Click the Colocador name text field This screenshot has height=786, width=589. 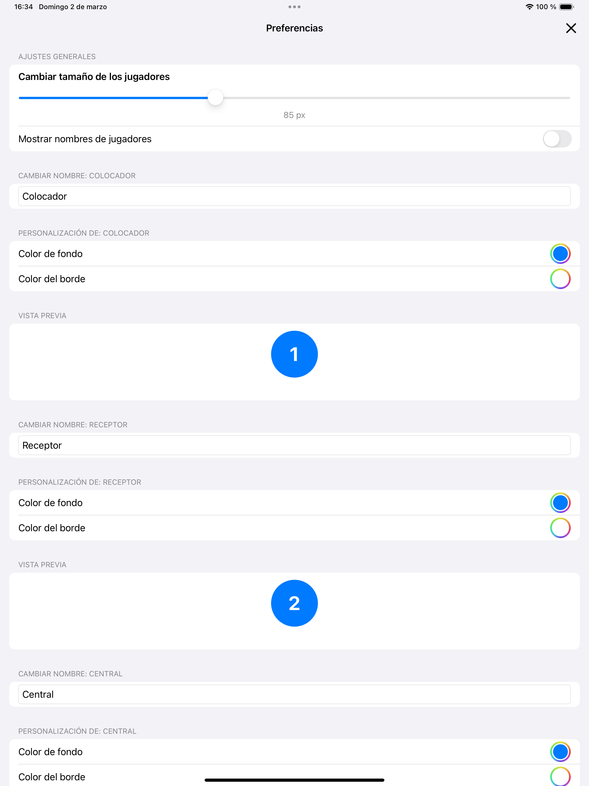[x=294, y=196]
